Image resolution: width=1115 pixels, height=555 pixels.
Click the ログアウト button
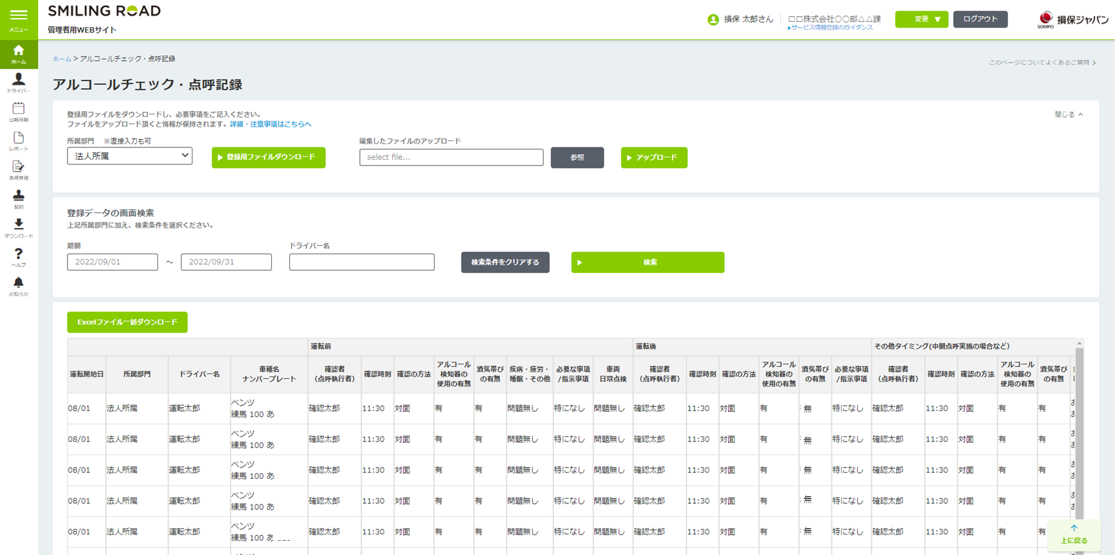pyautogui.click(x=980, y=19)
